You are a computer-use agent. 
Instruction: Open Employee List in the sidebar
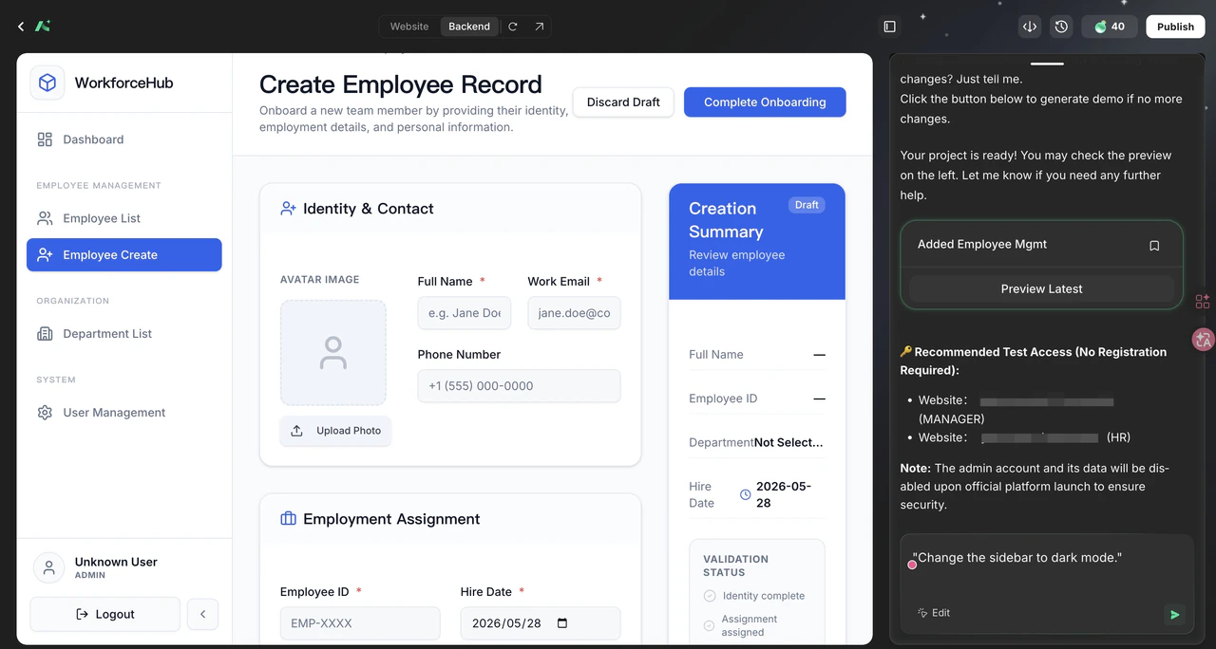(124, 218)
